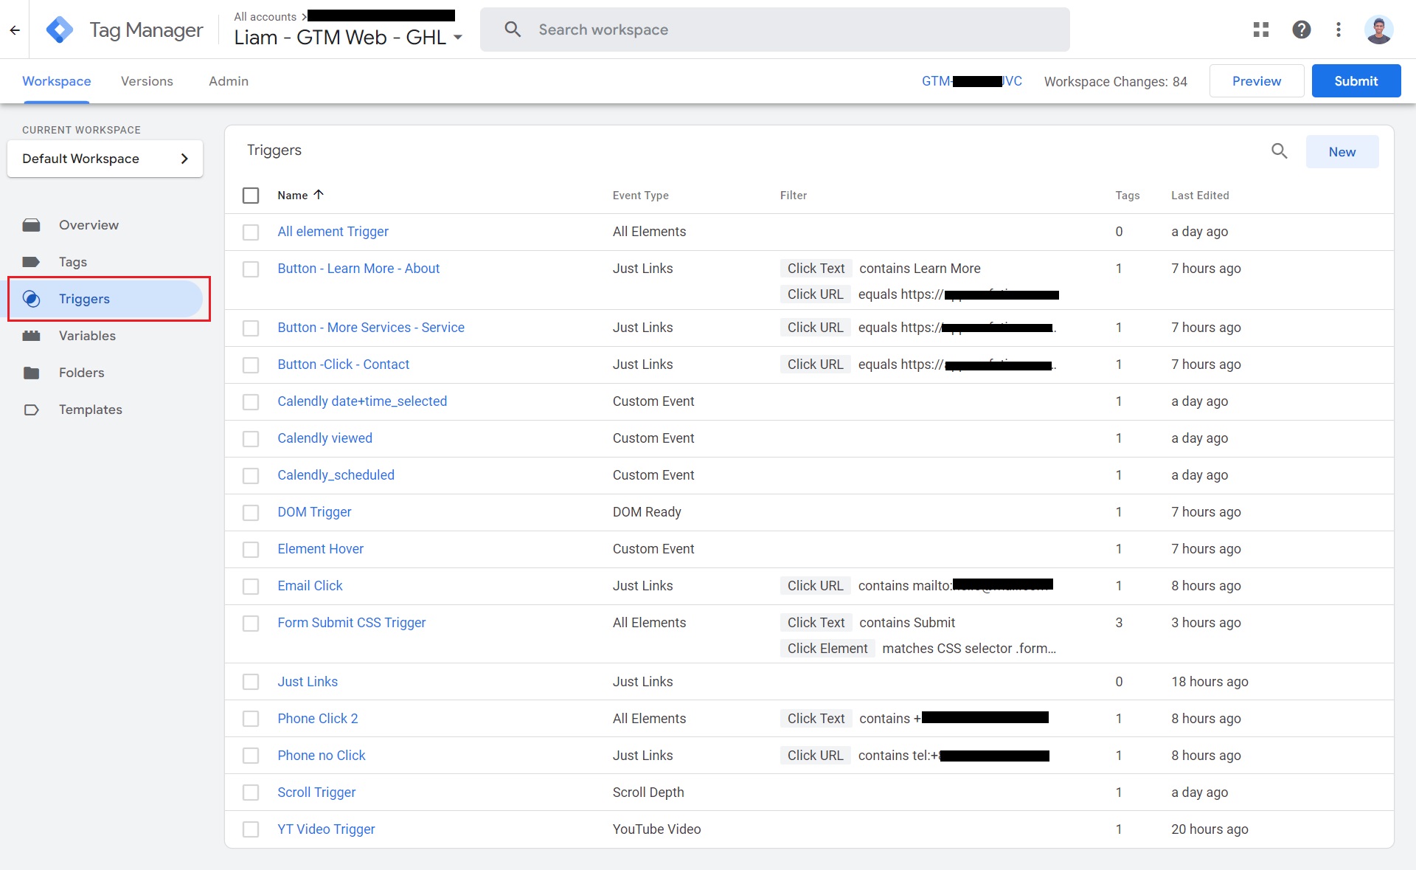Image resolution: width=1416 pixels, height=870 pixels.
Task: Sort by the Tags column header
Action: (1128, 196)
